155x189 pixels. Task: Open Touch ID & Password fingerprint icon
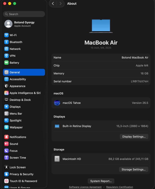(6, 181)
